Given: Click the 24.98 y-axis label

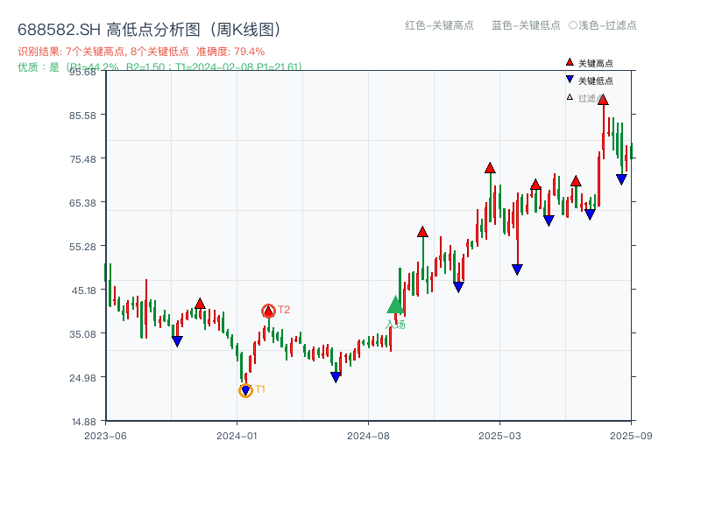Looking at the screenshot, I should pos(82,378).
